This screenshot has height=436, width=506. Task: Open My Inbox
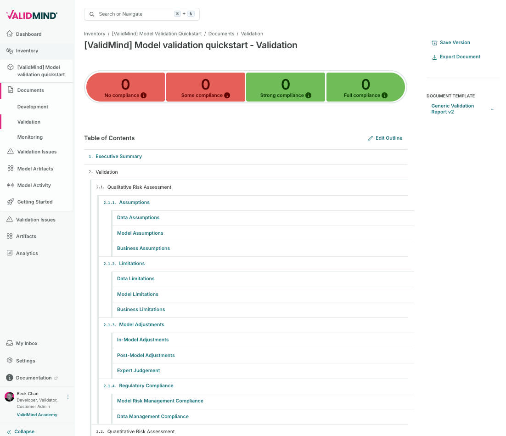(x=27, y=343)
